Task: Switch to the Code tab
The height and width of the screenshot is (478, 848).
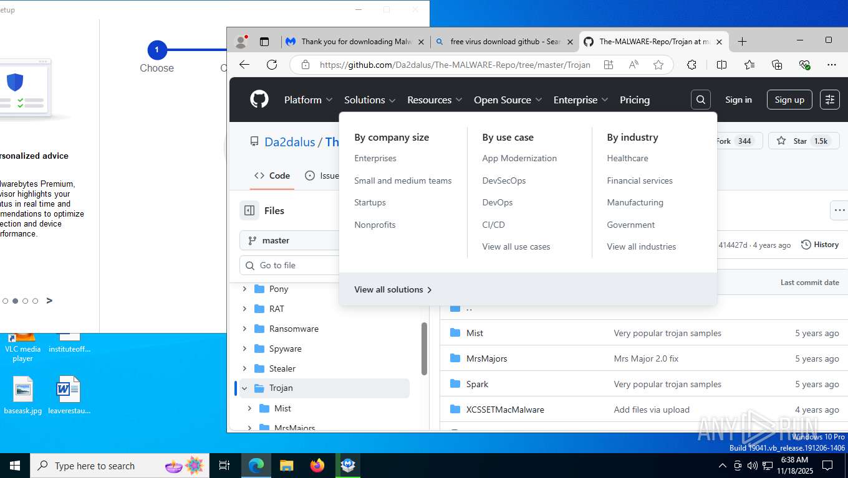Action: pyautogui.click(x=272, y=176)
